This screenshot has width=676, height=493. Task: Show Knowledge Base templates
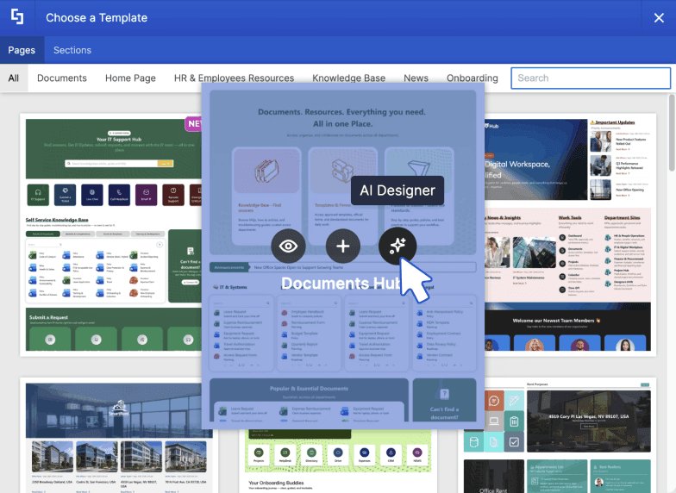[x=348, y=78]
